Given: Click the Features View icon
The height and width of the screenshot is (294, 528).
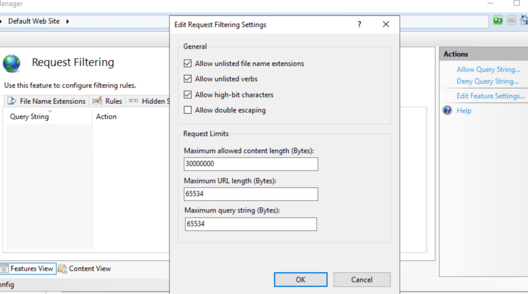Looking at the screenshot, I should pos(5,269).
